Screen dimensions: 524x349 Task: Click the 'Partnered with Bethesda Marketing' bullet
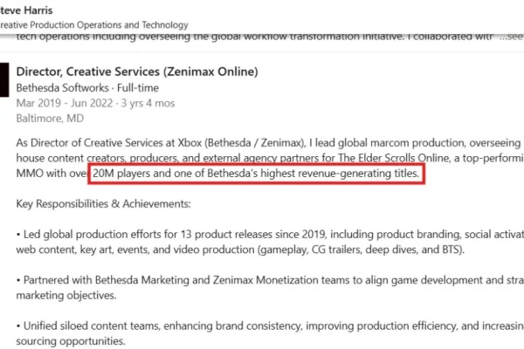click(x=270, y=288)
